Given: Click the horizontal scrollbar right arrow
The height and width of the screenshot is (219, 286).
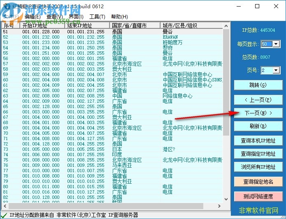Looking at the screenshot, I should [x=219, y=206].
